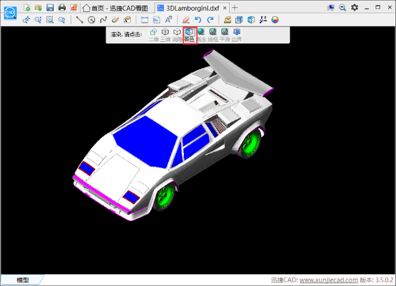396x286 pixels.
Task: Select the zoom window tool
Action: coord(50,20)
